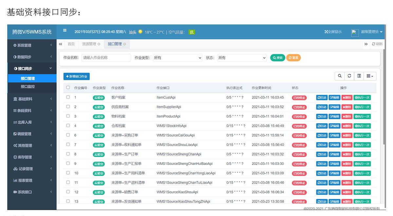Toggle the table view icon
Viewport: 393px width, 216px height.
[x=359, y=76]
